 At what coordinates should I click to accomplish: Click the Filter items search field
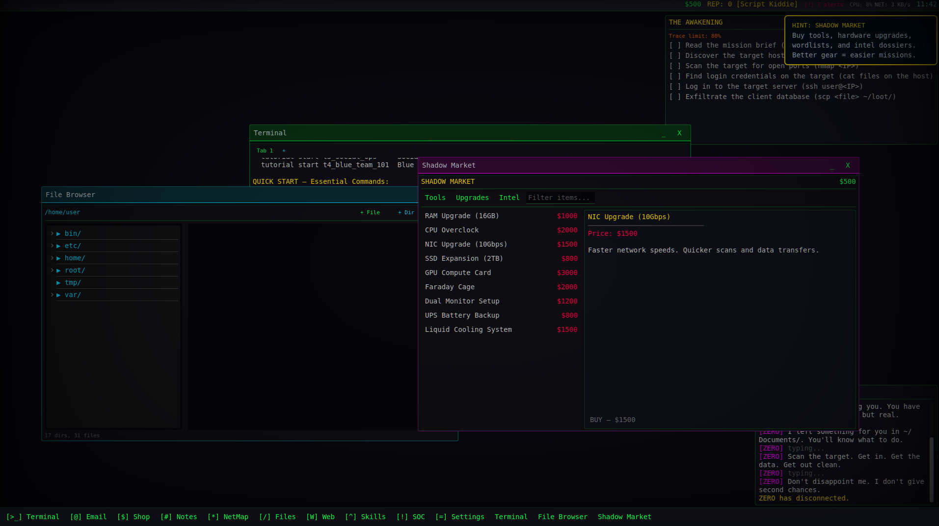[x=560, y=198]
